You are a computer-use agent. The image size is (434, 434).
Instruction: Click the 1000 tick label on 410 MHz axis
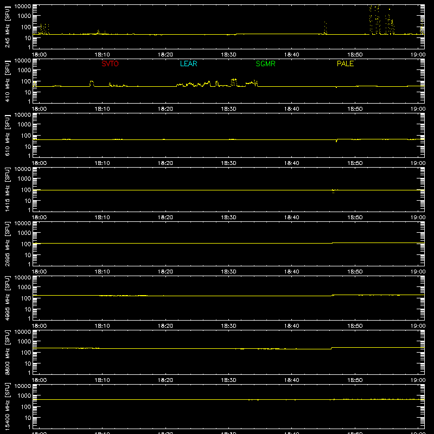[x=24, y=71]
